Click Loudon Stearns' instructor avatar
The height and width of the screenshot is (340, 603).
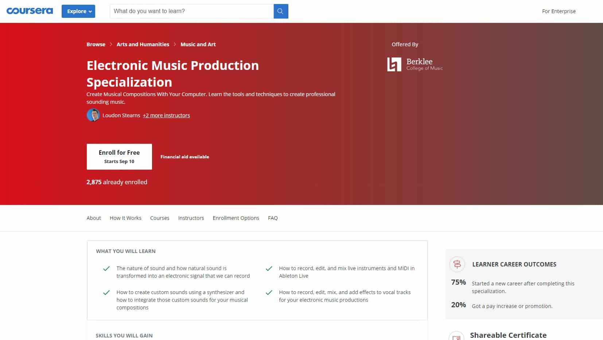[93, 115]
